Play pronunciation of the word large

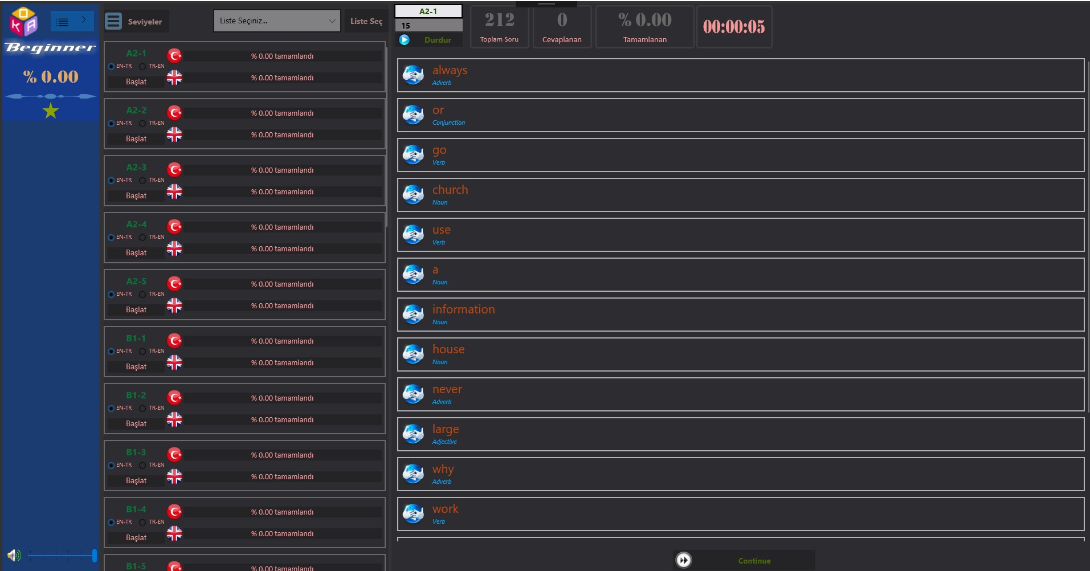pyautogui.click(x=413, y=434)
